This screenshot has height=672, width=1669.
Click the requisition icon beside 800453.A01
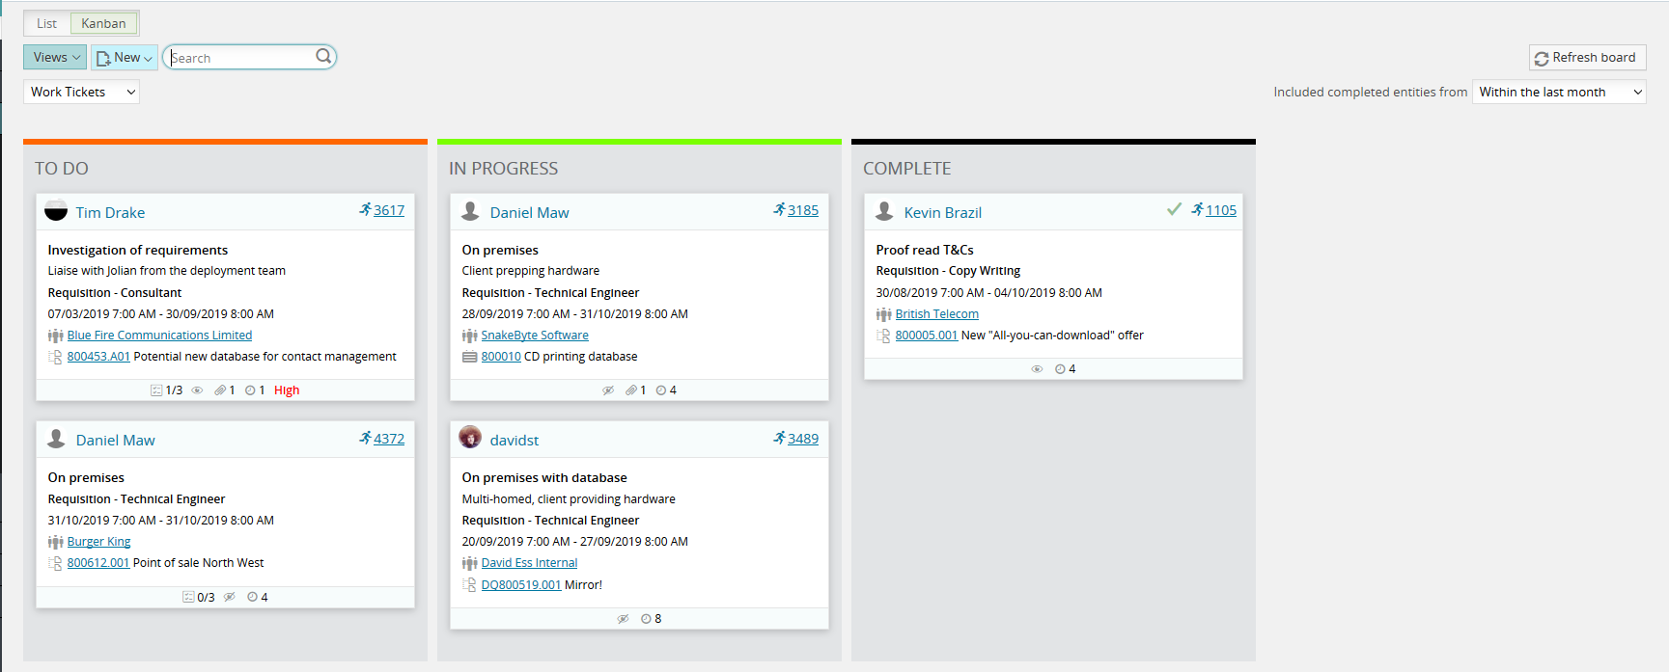[55, 356]
